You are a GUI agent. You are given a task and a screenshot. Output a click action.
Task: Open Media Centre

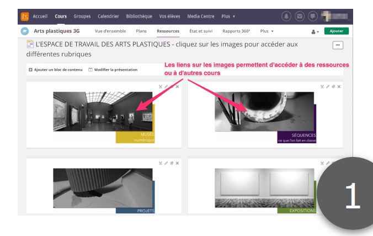(201, 17)
